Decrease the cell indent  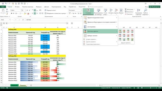point(40,13)
